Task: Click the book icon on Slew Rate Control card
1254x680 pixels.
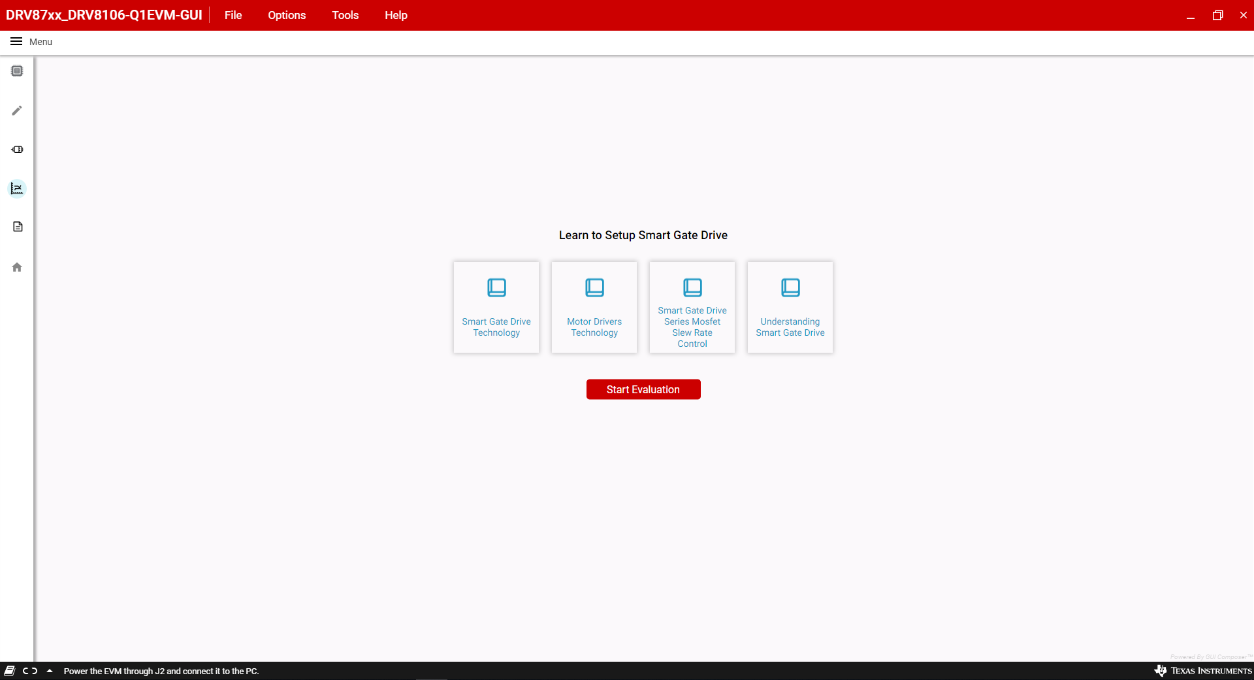Action: 692,287
